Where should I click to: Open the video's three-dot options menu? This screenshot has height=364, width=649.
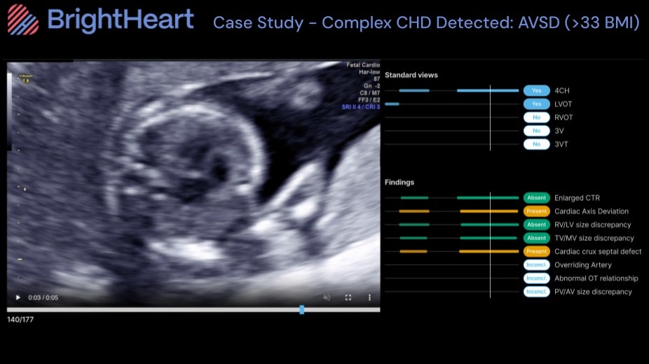pos(369,297)
